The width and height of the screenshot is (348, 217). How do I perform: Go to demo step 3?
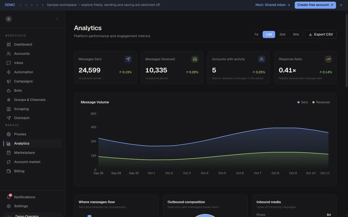point(32,5)
